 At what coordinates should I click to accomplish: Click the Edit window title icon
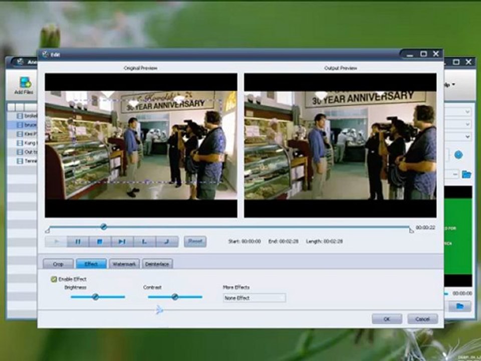(46, 54)
